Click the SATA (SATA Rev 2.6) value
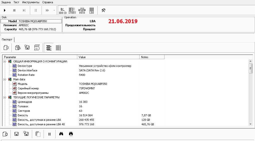Image resolution: width=255 pixels, height=141 pixels. [x=92, y=70]
